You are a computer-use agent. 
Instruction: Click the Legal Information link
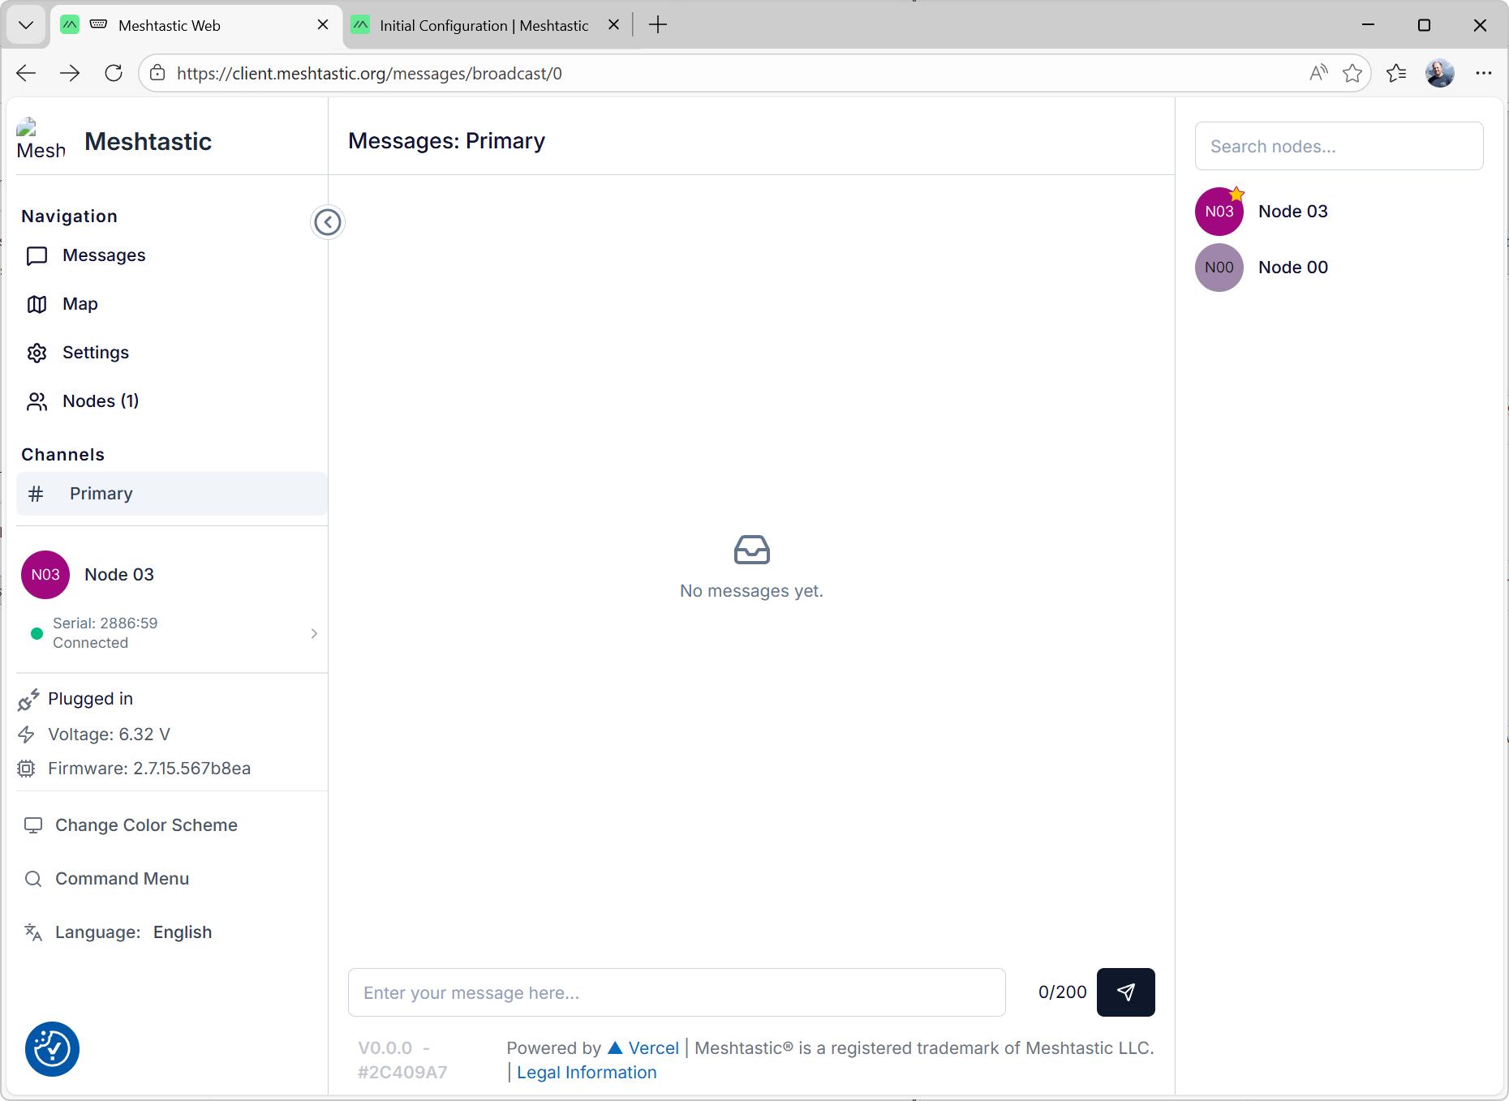[x=586, y=1072]
